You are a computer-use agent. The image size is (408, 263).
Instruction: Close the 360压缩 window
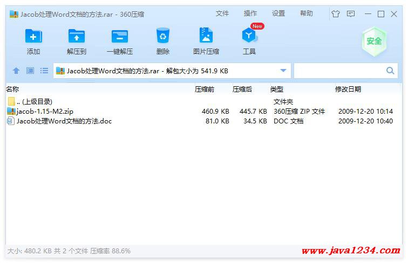394,14
